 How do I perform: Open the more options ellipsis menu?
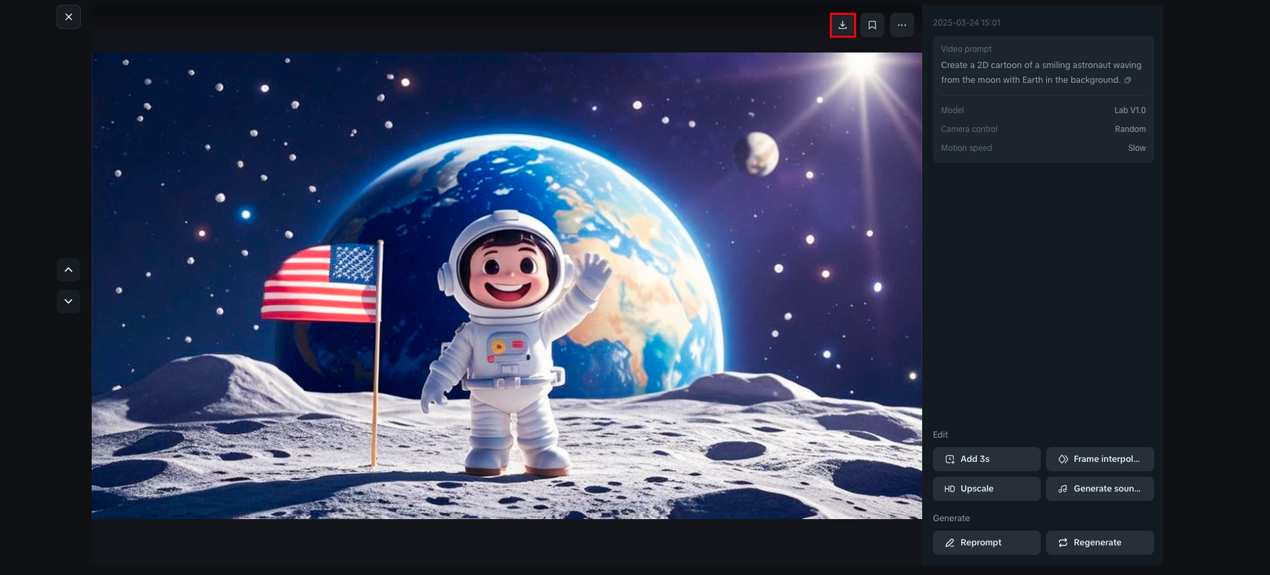[x=902, y=25]
